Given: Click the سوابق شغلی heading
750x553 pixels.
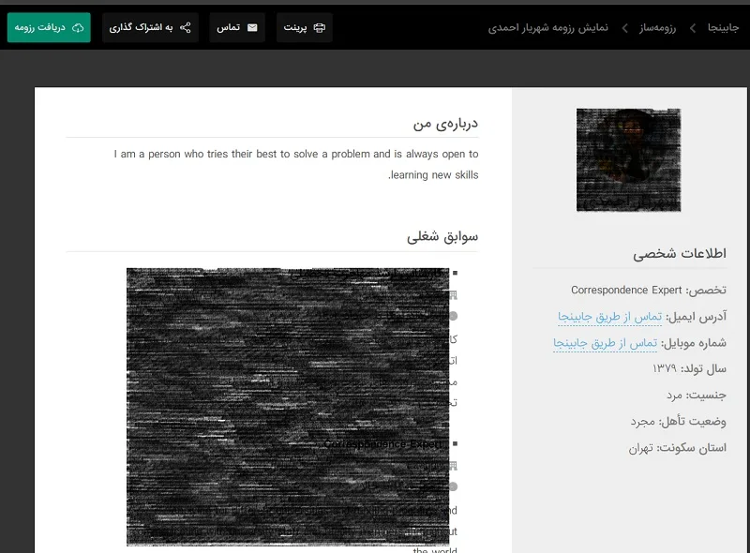Looking at the screenshot, I should click(442, 237).
